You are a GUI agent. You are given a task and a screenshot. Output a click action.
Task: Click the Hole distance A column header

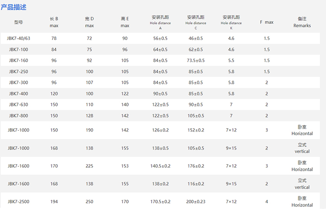click(160, 23)
